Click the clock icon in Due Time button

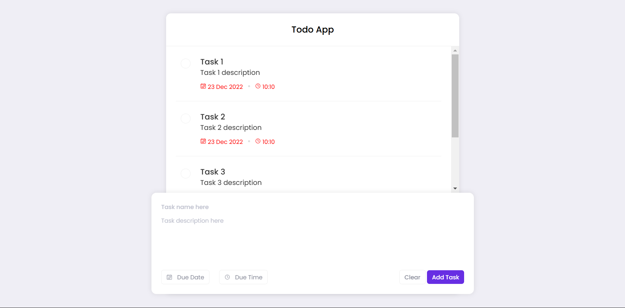[x=227, y=277]
